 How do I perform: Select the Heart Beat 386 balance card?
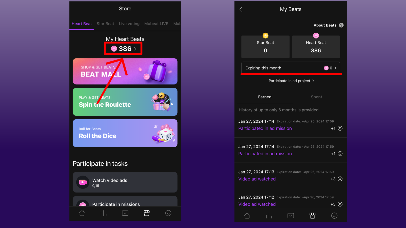tap(316, 47)
